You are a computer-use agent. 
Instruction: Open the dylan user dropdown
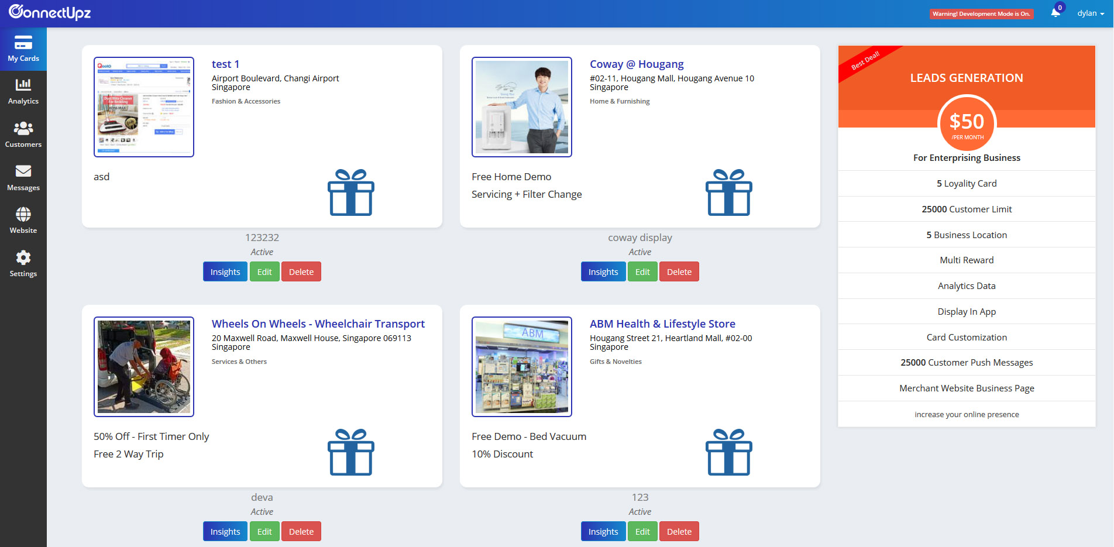tap(1091, 13)
